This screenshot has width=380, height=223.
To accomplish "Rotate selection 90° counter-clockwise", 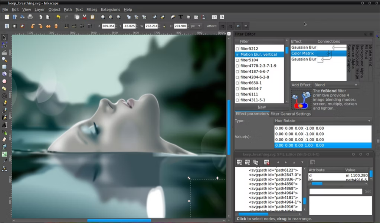I will [x=33, y=26].
